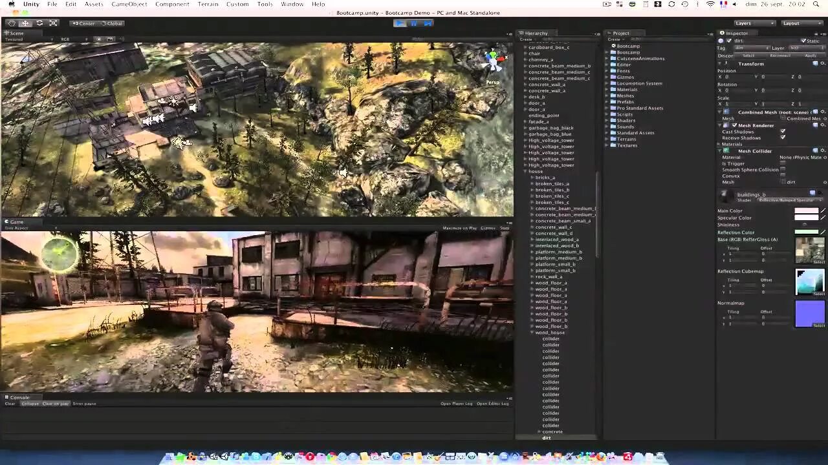
Task: Open Inspector panel options menu icon
Action: (x=823, y=33)
